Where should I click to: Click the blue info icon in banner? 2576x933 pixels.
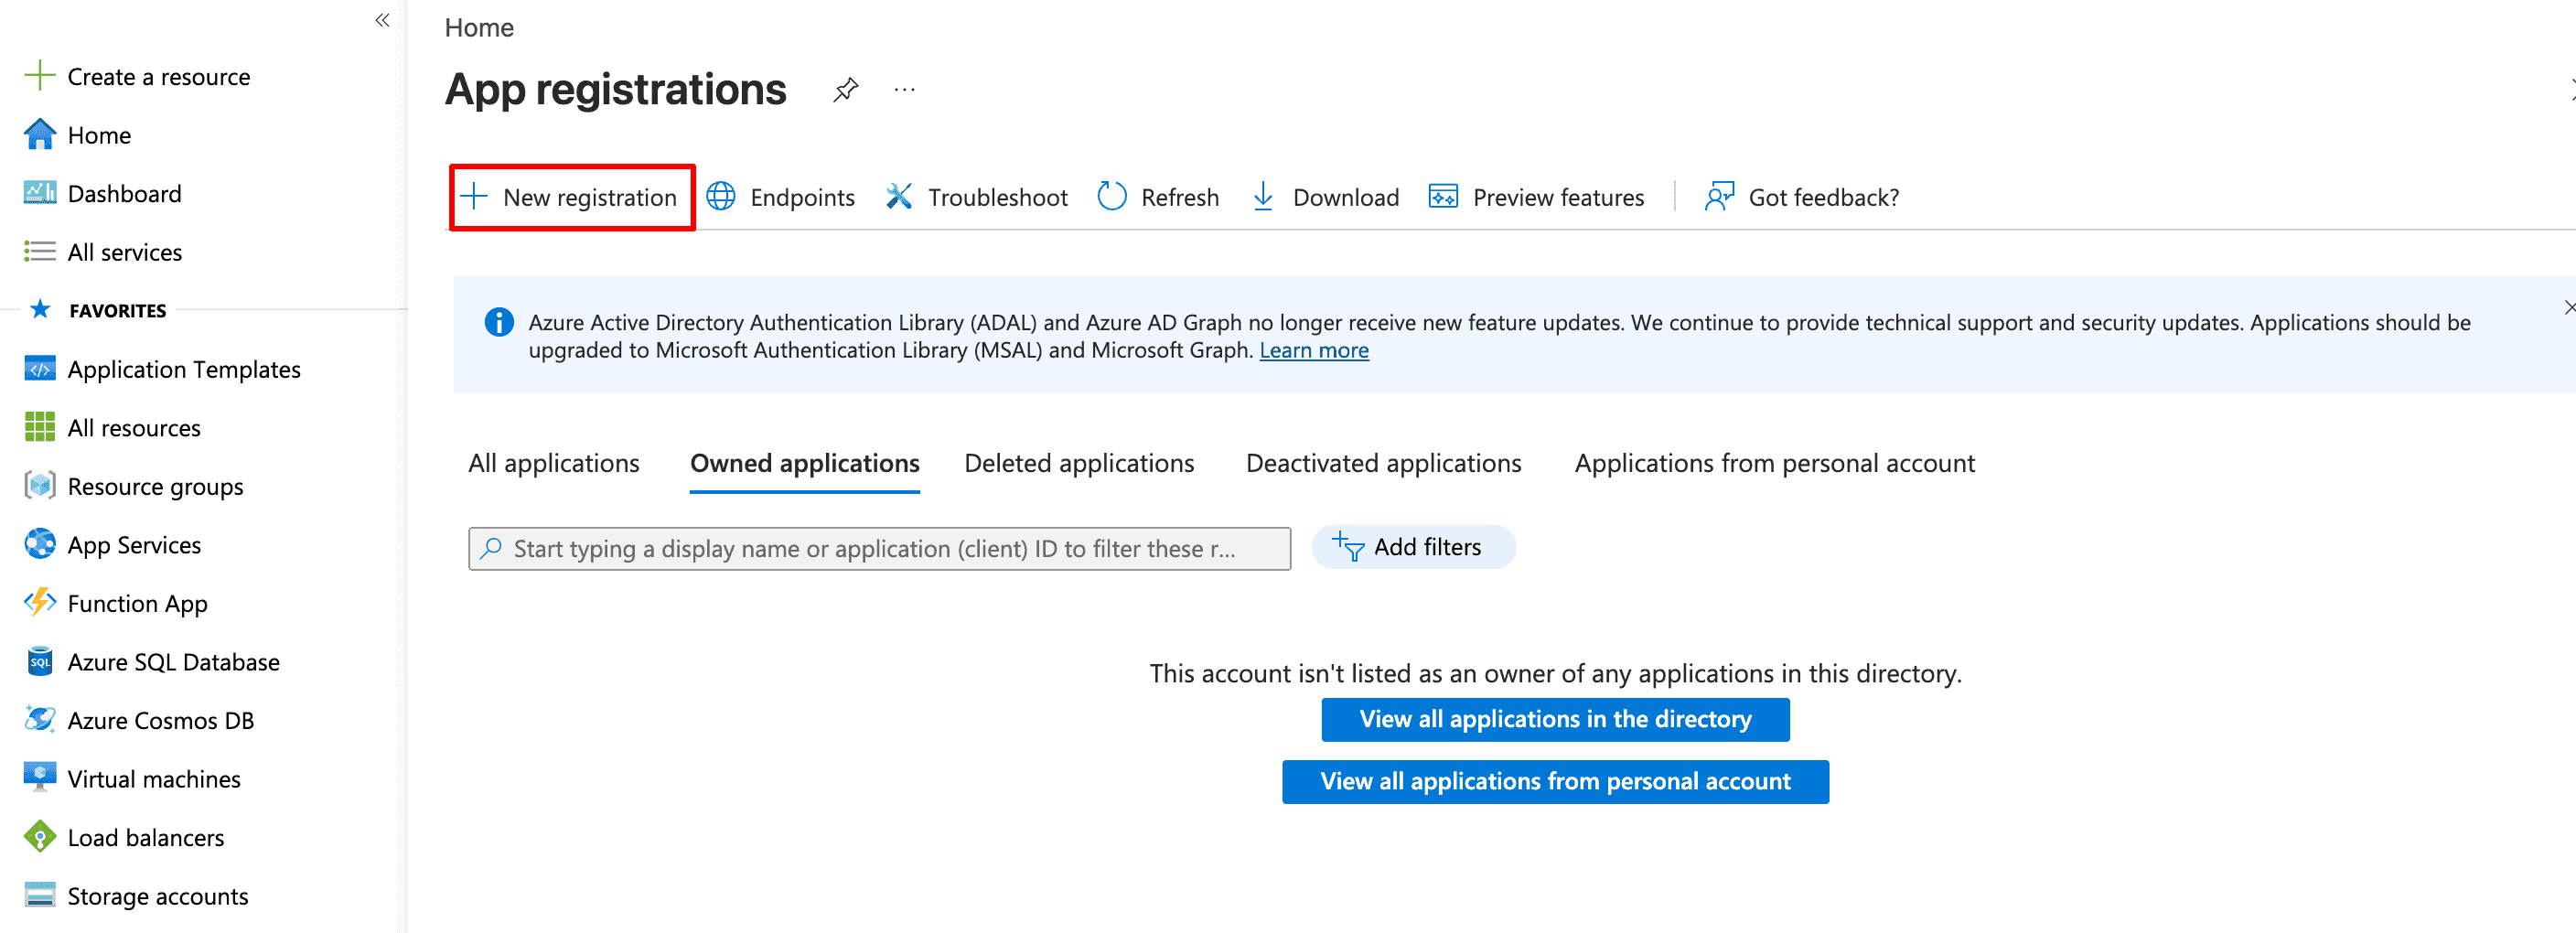pyautogui.click(x=499, y=322)
